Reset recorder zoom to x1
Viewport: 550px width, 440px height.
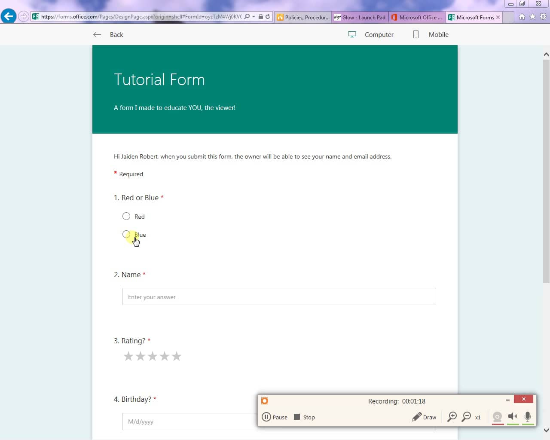pos(478,417)
